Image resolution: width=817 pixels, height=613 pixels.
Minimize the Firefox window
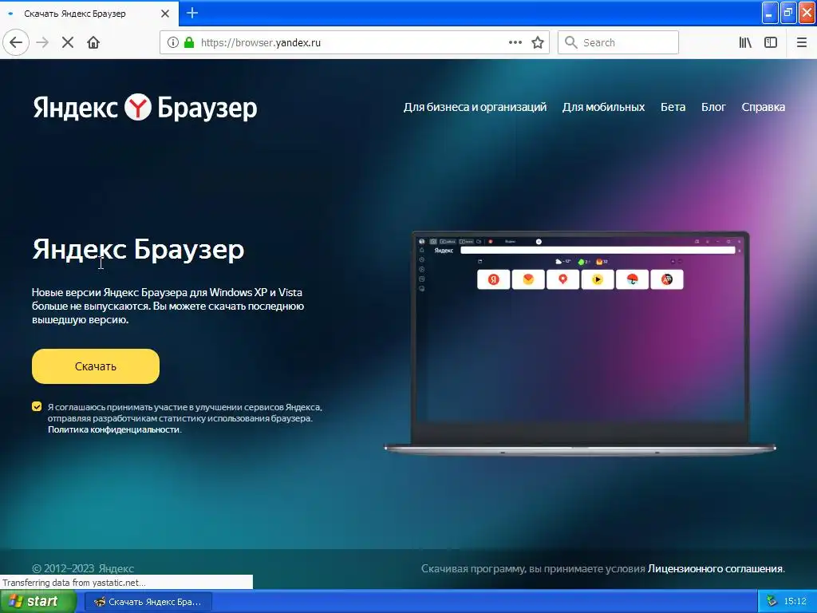(770, 13)
